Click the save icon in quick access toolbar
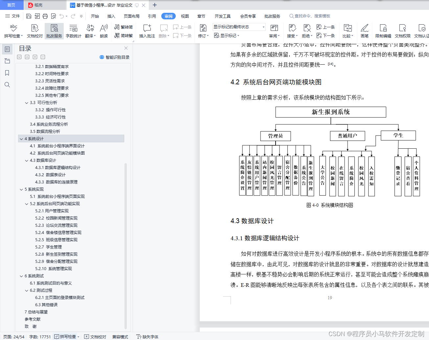This screenshot has height=340, width=429. [29, 16]
